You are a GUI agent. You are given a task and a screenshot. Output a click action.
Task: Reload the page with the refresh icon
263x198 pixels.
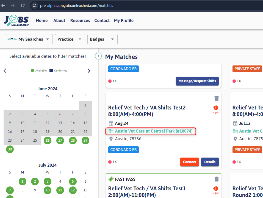click(x=23, y=5)
